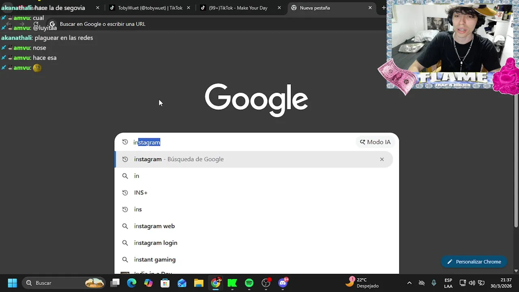Click the crossed-out camera tray icon

click(422, 283)
